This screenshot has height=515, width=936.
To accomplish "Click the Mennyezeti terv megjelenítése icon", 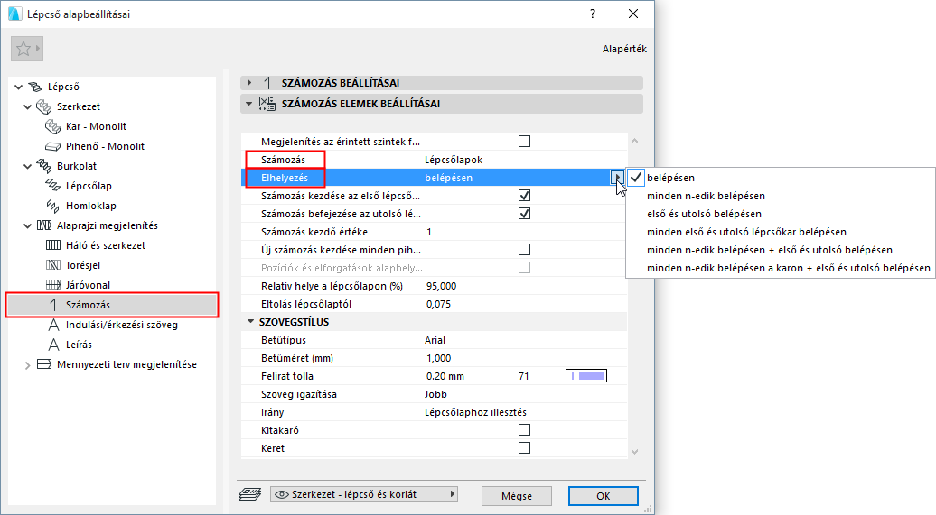I will point(44,364).
